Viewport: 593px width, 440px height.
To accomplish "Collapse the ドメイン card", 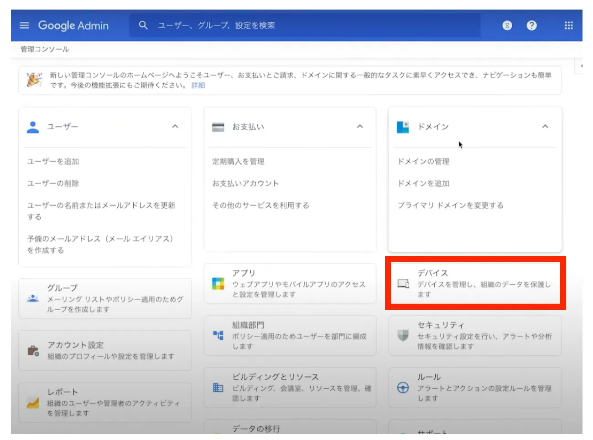I will click(545, 127).
